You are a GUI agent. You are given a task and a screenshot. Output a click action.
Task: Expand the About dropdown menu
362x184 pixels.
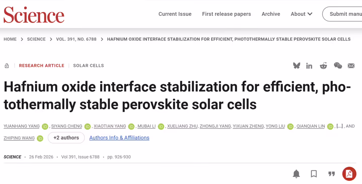(x=301, y=14)
